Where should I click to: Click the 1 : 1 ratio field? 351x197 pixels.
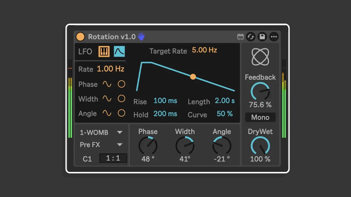[x=113, y=158]
